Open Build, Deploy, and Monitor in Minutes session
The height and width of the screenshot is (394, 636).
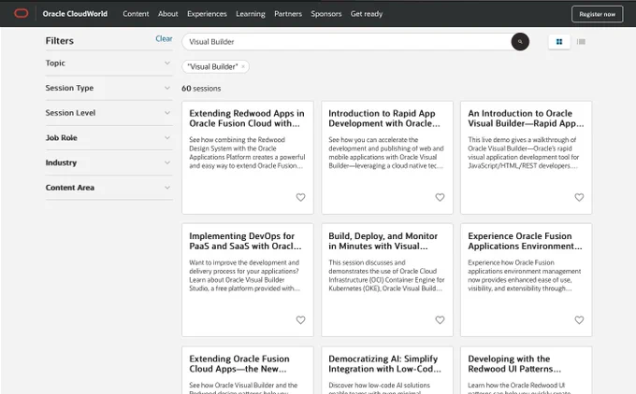coord(383,241)
